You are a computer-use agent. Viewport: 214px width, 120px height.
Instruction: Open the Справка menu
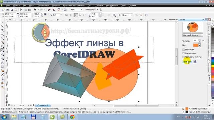pyautogui.click(x=132, y=6)
